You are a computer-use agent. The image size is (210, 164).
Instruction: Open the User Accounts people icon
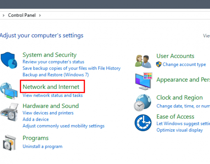pyautogui.click(x=143, y=61)
